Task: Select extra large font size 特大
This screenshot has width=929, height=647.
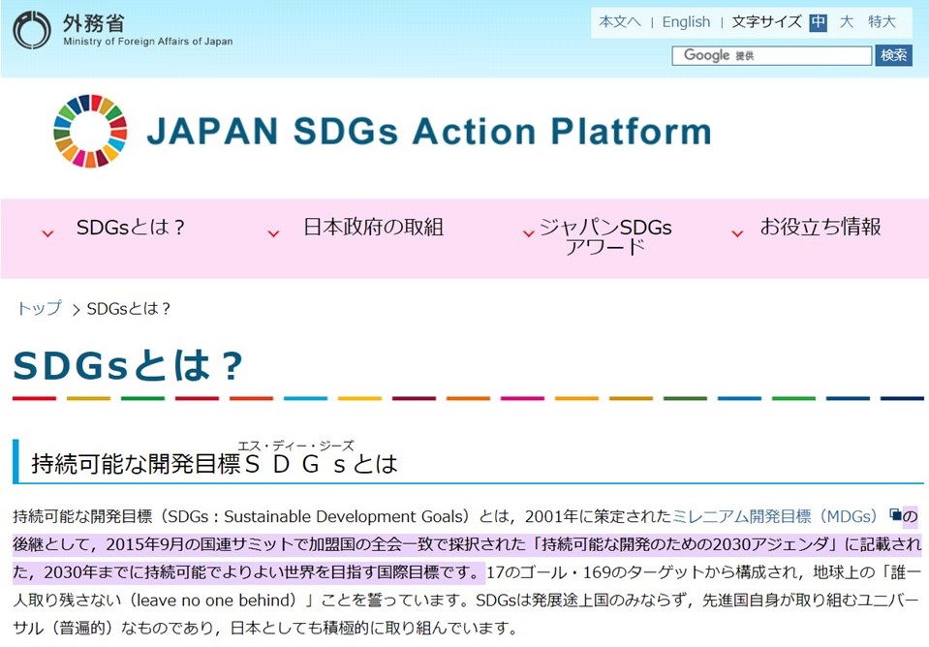Action: 882,22
